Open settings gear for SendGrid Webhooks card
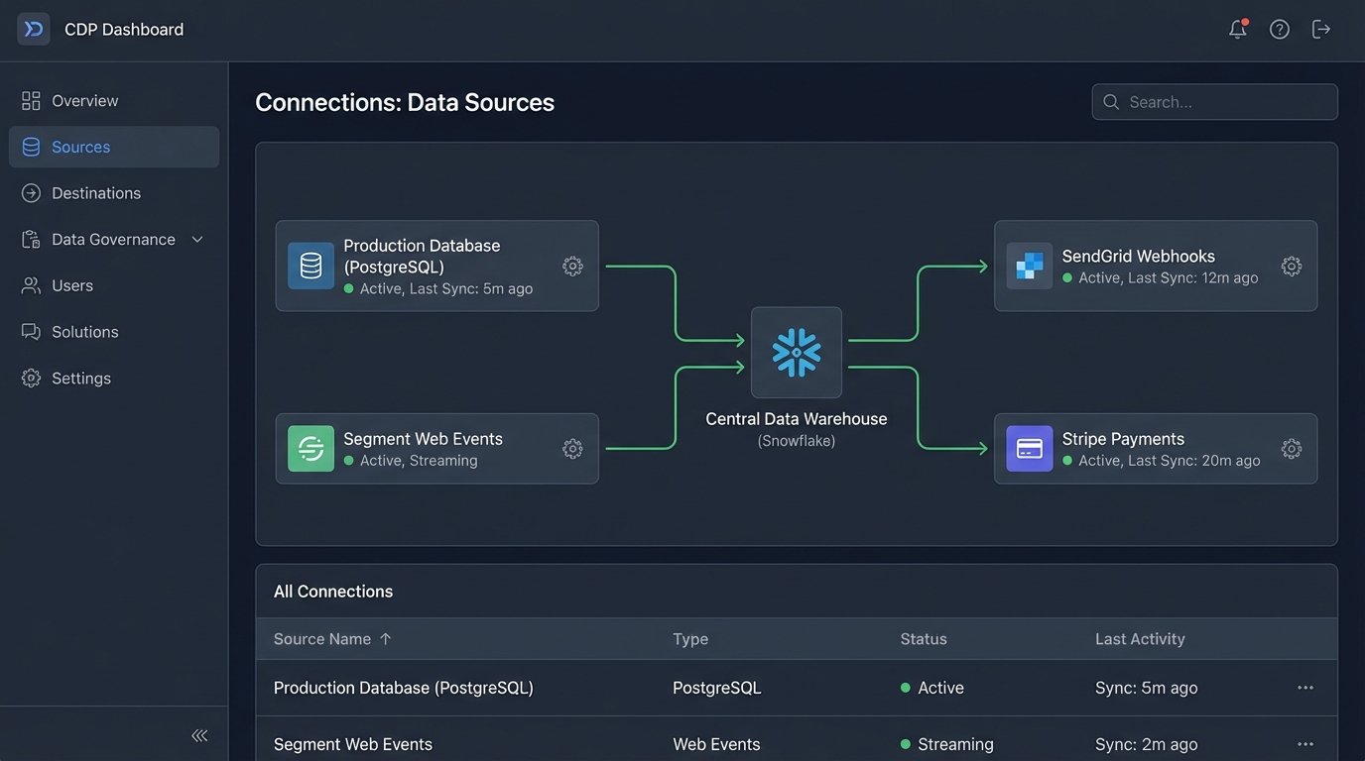Viewport: 1365px width, 761px height. coord(1291,266)
